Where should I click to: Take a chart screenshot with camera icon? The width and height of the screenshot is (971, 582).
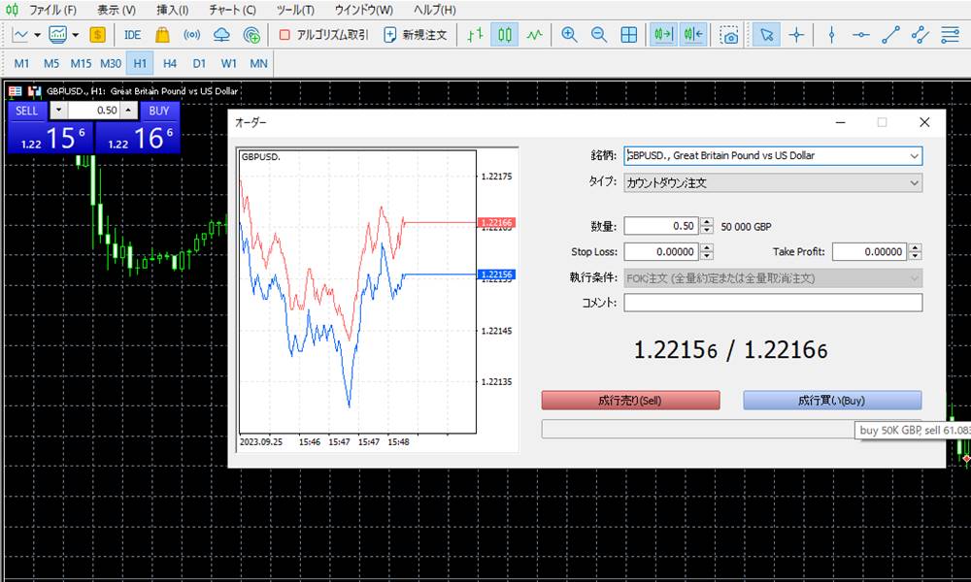[729, 35]
